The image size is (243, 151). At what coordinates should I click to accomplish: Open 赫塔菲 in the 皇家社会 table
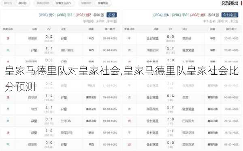(187, 38)
